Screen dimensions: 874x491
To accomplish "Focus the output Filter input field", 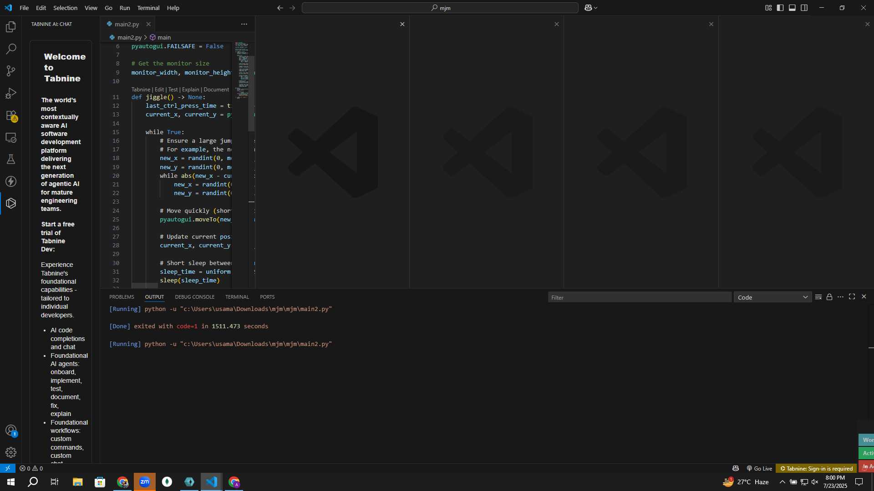I will 640,297.
